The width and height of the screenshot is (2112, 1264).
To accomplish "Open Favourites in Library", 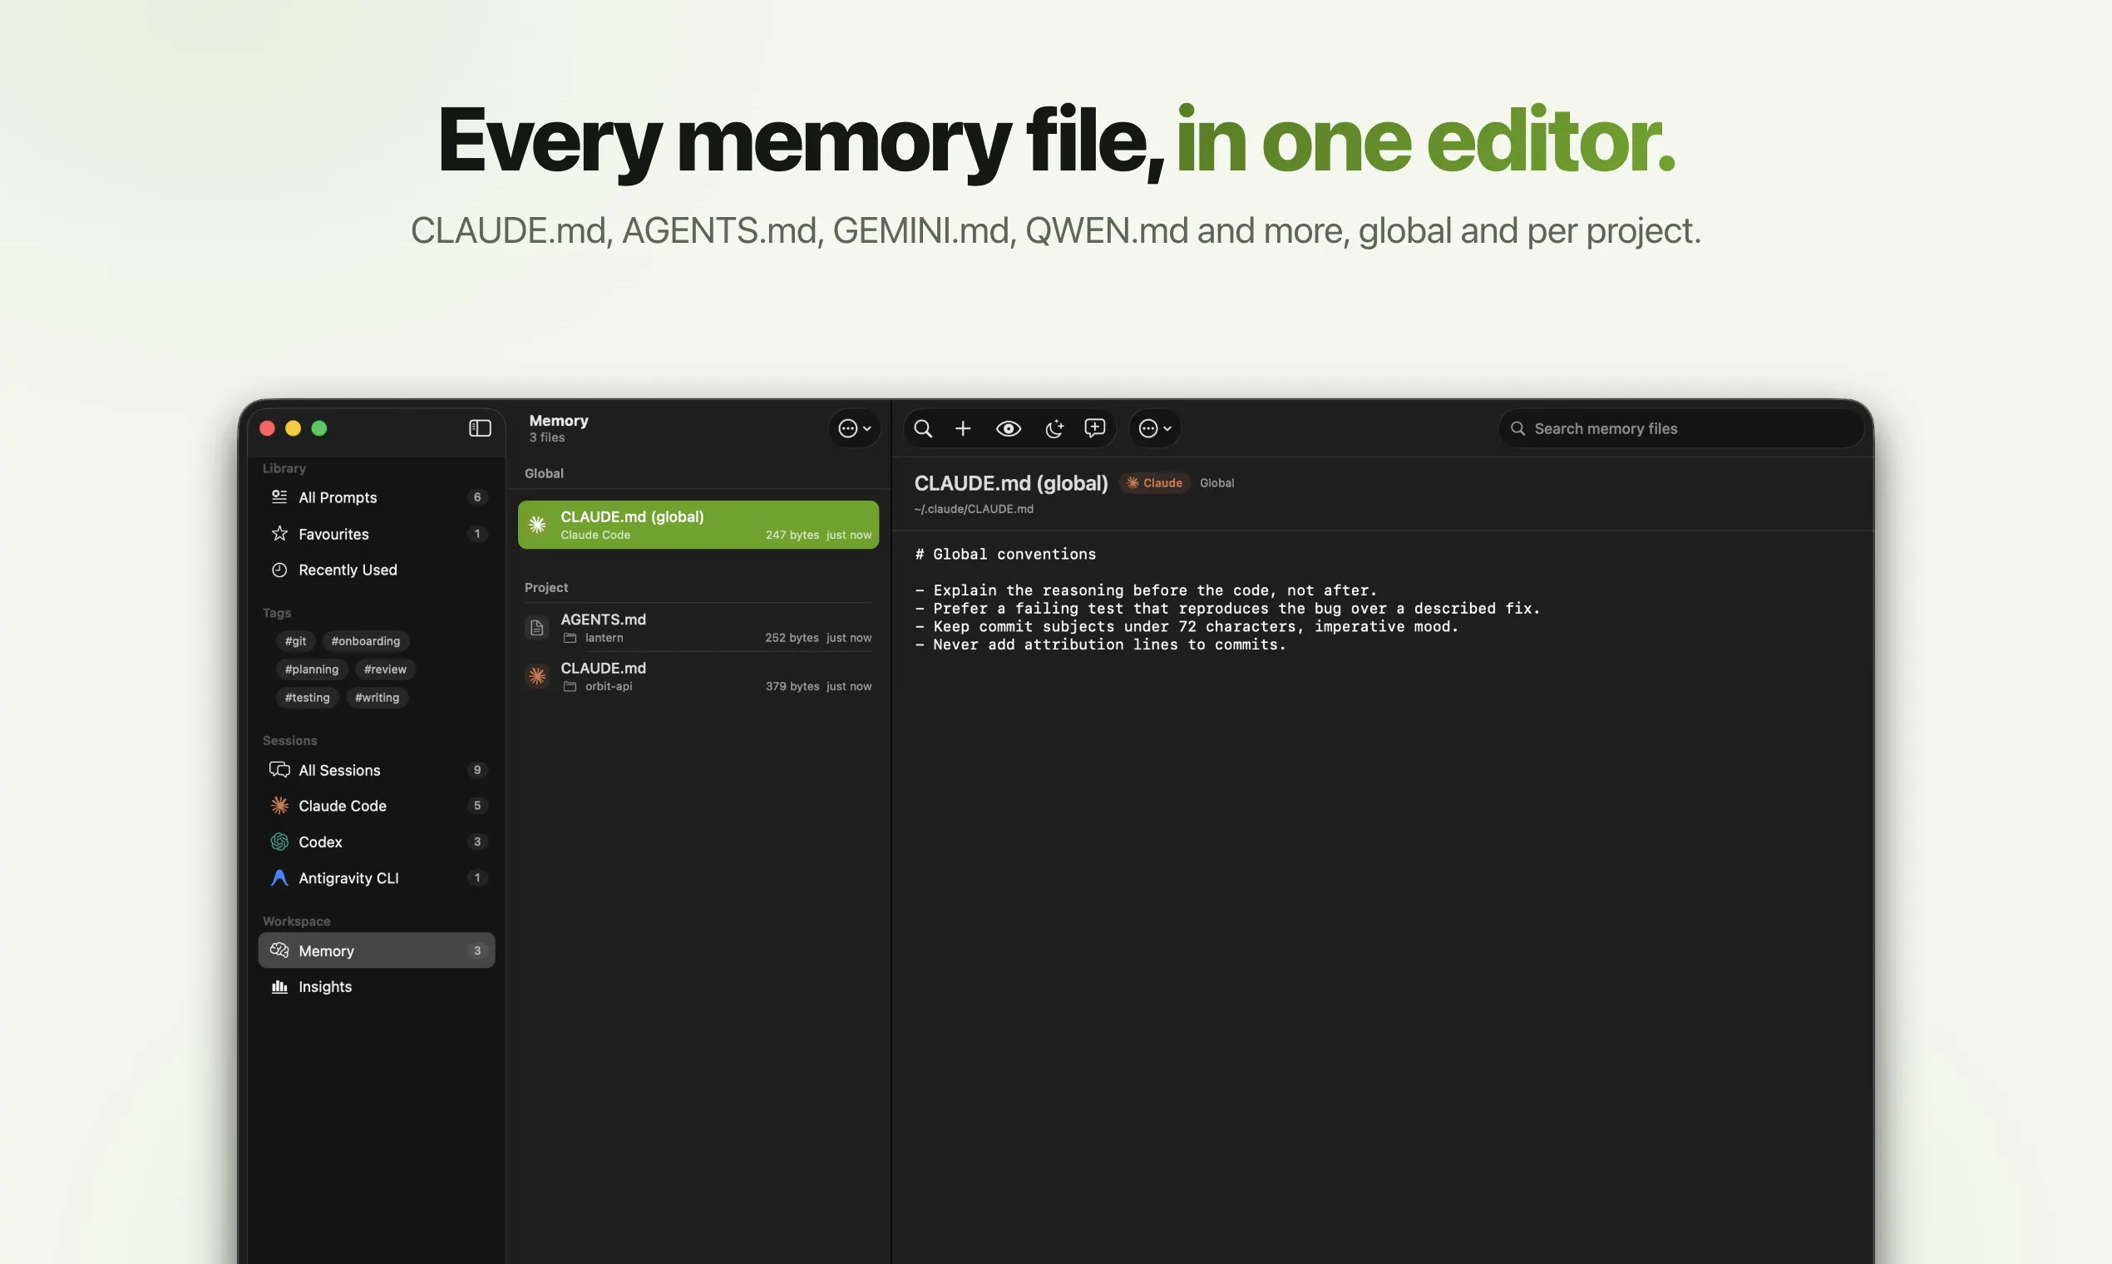I will point(377,534).
